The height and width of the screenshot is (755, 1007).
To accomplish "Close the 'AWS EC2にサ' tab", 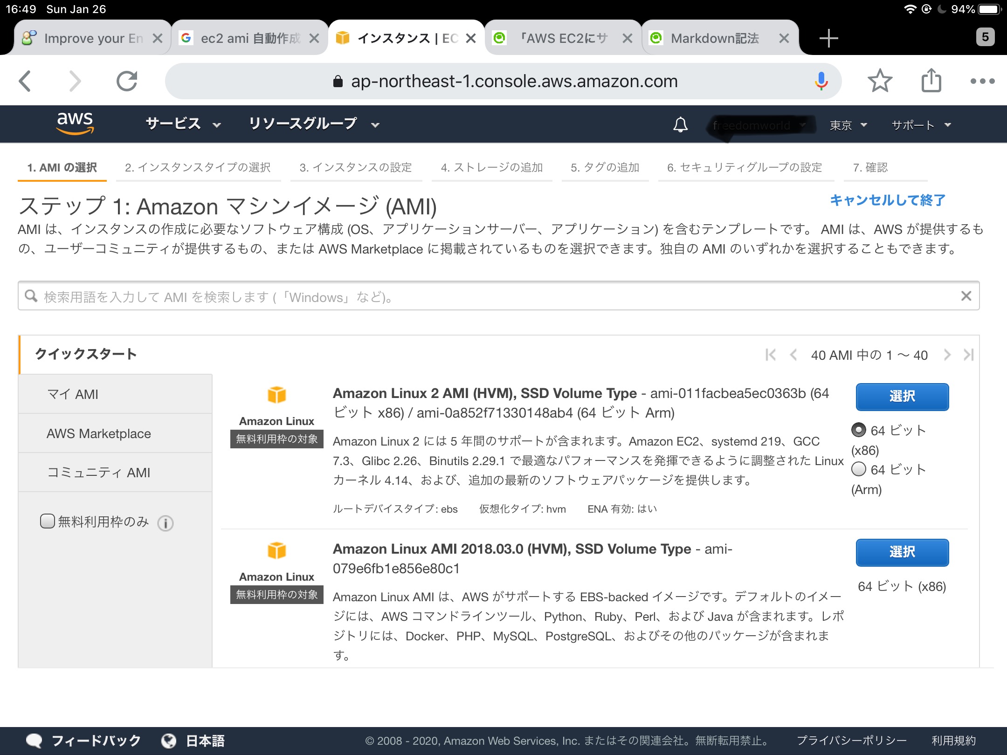I will click(x=628, y=38).
